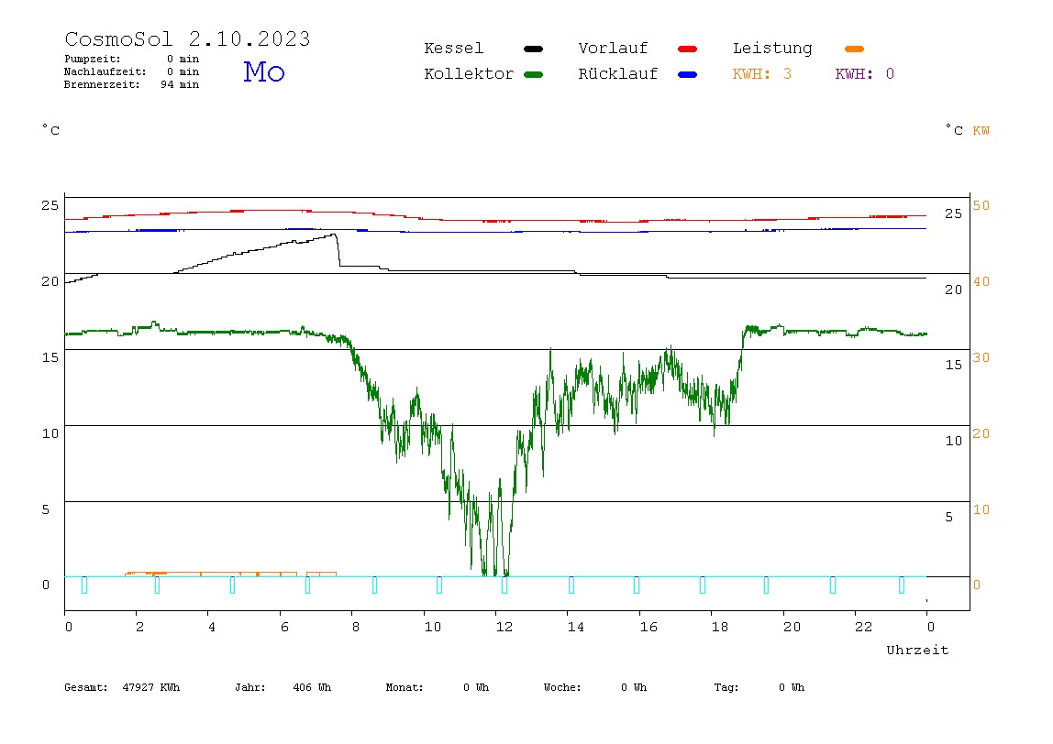Click the "0 Wh" value beside Woche

pyautogui.click(x=634, y=687)
